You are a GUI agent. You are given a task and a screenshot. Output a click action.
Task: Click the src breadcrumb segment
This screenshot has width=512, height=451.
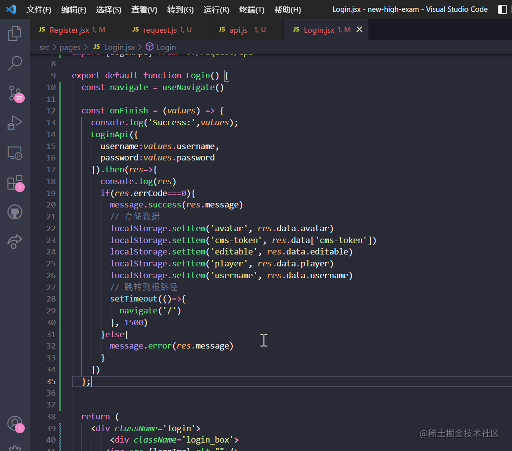pyautogui.click(x=45, y=48)
